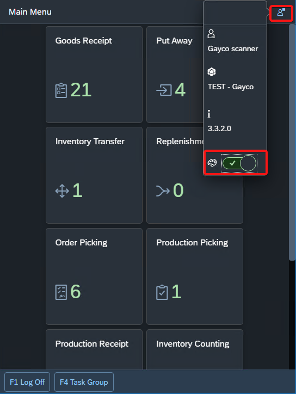Select the Gayco scanner user entry
296x394 pixels.
(x=233, y=49)
